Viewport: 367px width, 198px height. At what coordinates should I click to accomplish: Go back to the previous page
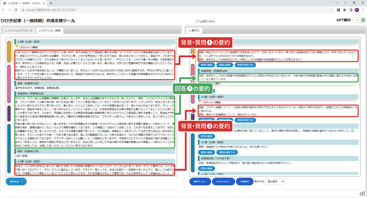click(x=4, y=10)
